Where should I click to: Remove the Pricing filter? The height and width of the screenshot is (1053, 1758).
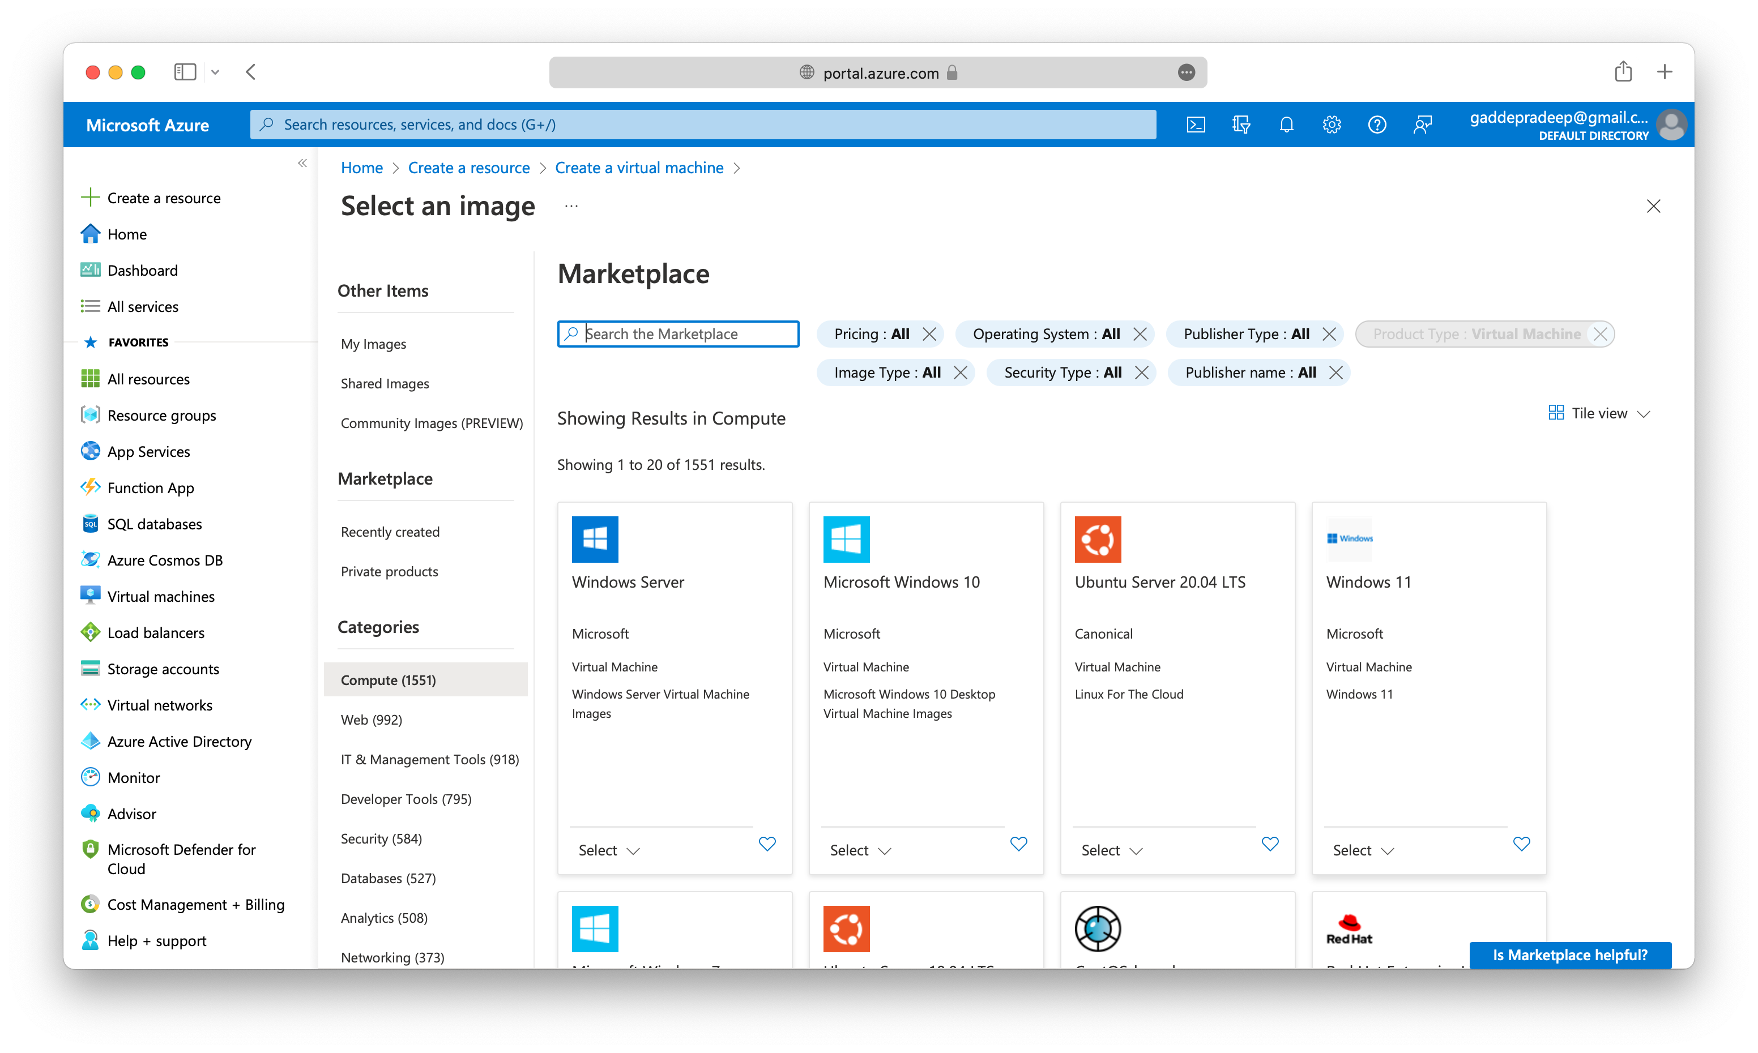point(929,334)
